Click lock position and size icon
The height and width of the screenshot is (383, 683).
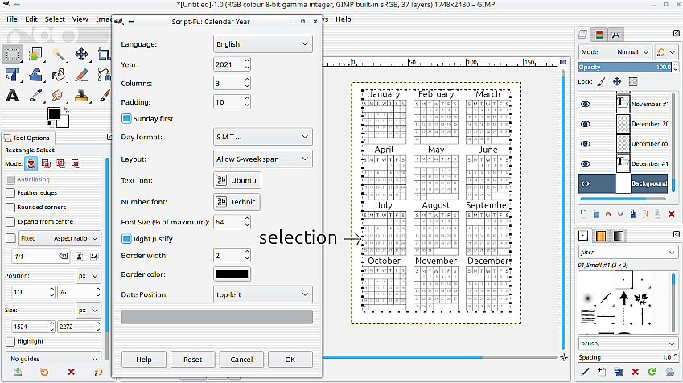tap(617, 81)
